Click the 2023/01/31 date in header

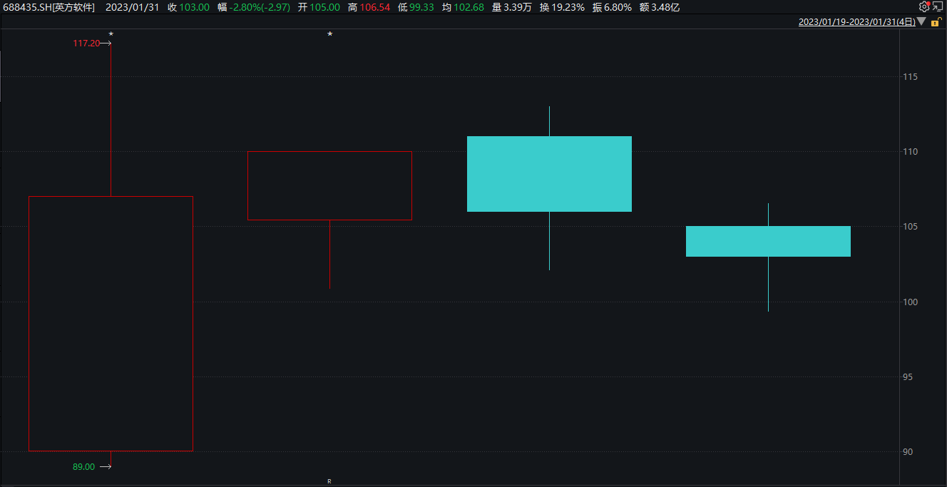pyautogui.click(x=133, y=7)
